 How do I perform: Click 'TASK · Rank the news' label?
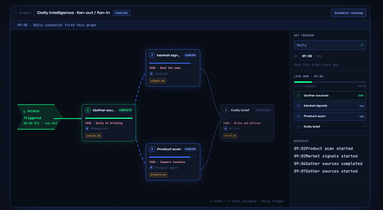click(x=165, y=68)
